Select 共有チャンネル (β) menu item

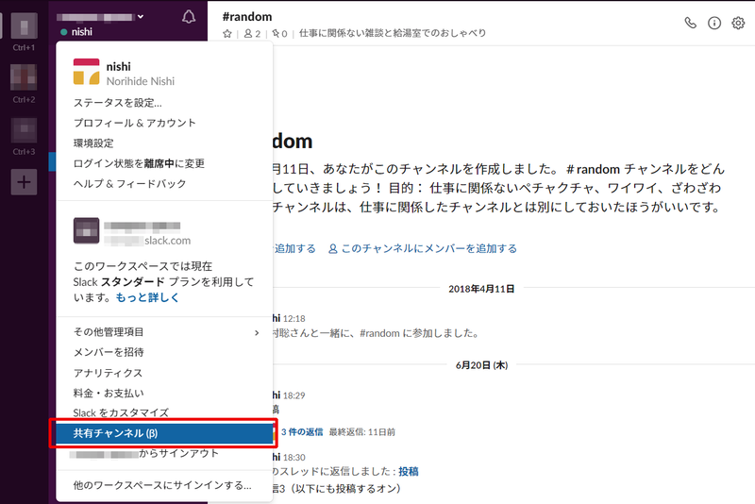pos(164,433)
